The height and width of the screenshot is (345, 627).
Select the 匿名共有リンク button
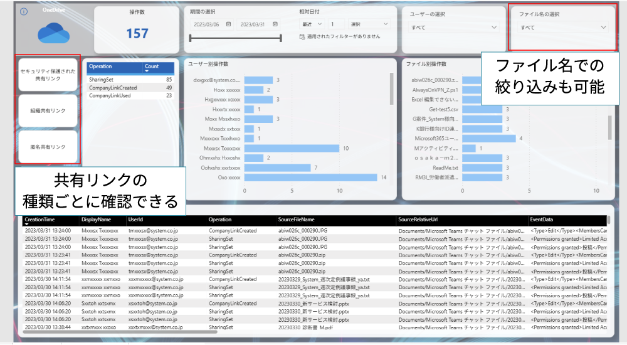(x=48, y=147)
